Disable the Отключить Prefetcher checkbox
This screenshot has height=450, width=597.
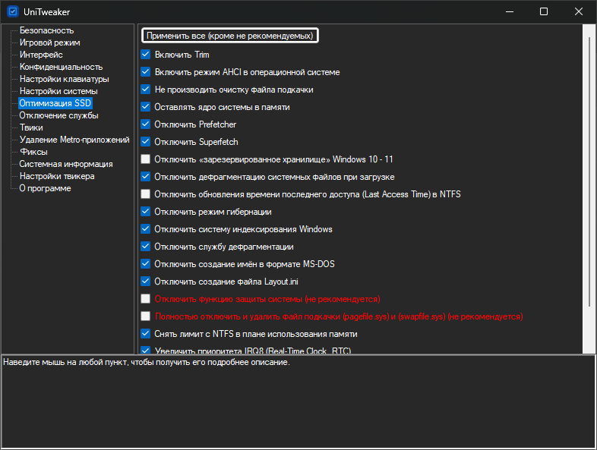coord(146,124)
